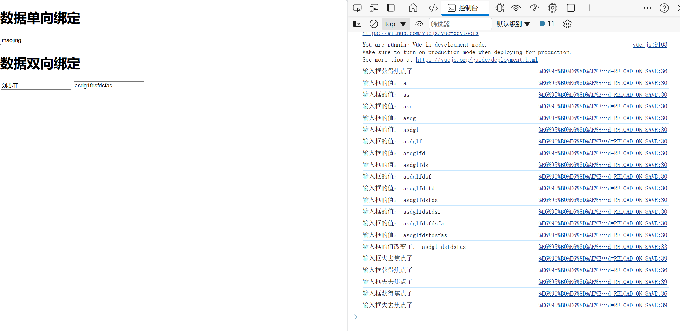
Task: Open the Memory chip icon tab
Action: (x=552, y=8)
